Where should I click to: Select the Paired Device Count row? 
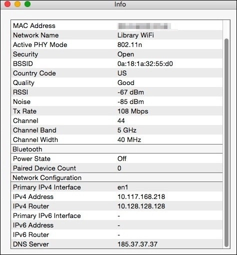117,168
